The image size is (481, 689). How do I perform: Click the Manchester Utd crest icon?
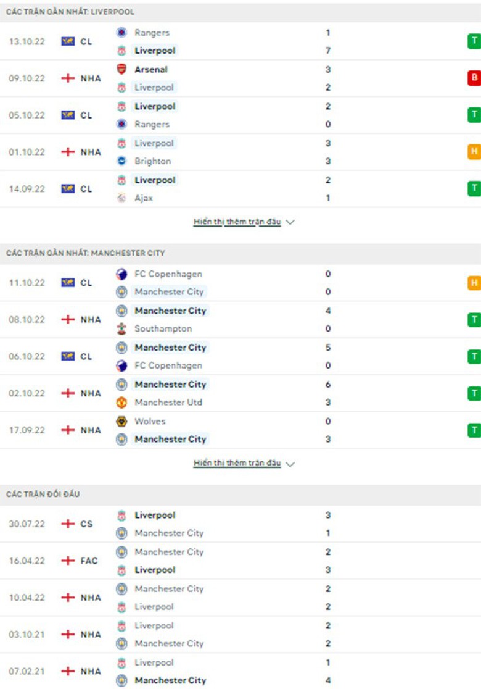point(121,403)
